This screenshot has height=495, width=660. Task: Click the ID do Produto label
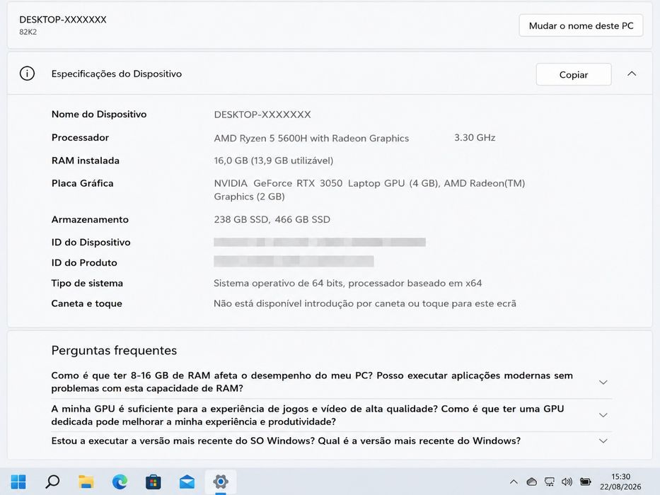[84, 262]
